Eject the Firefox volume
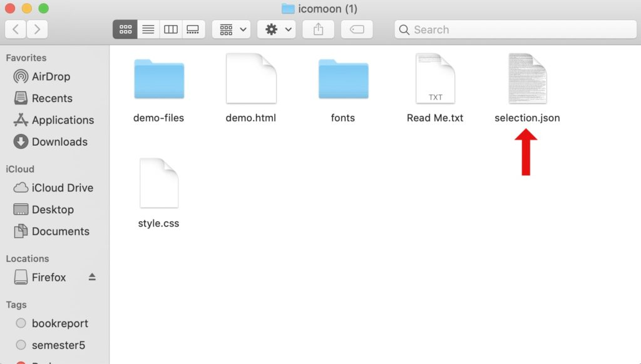This screenshot has height=364, width=641. pyautogui.click(x=93, y=277)
